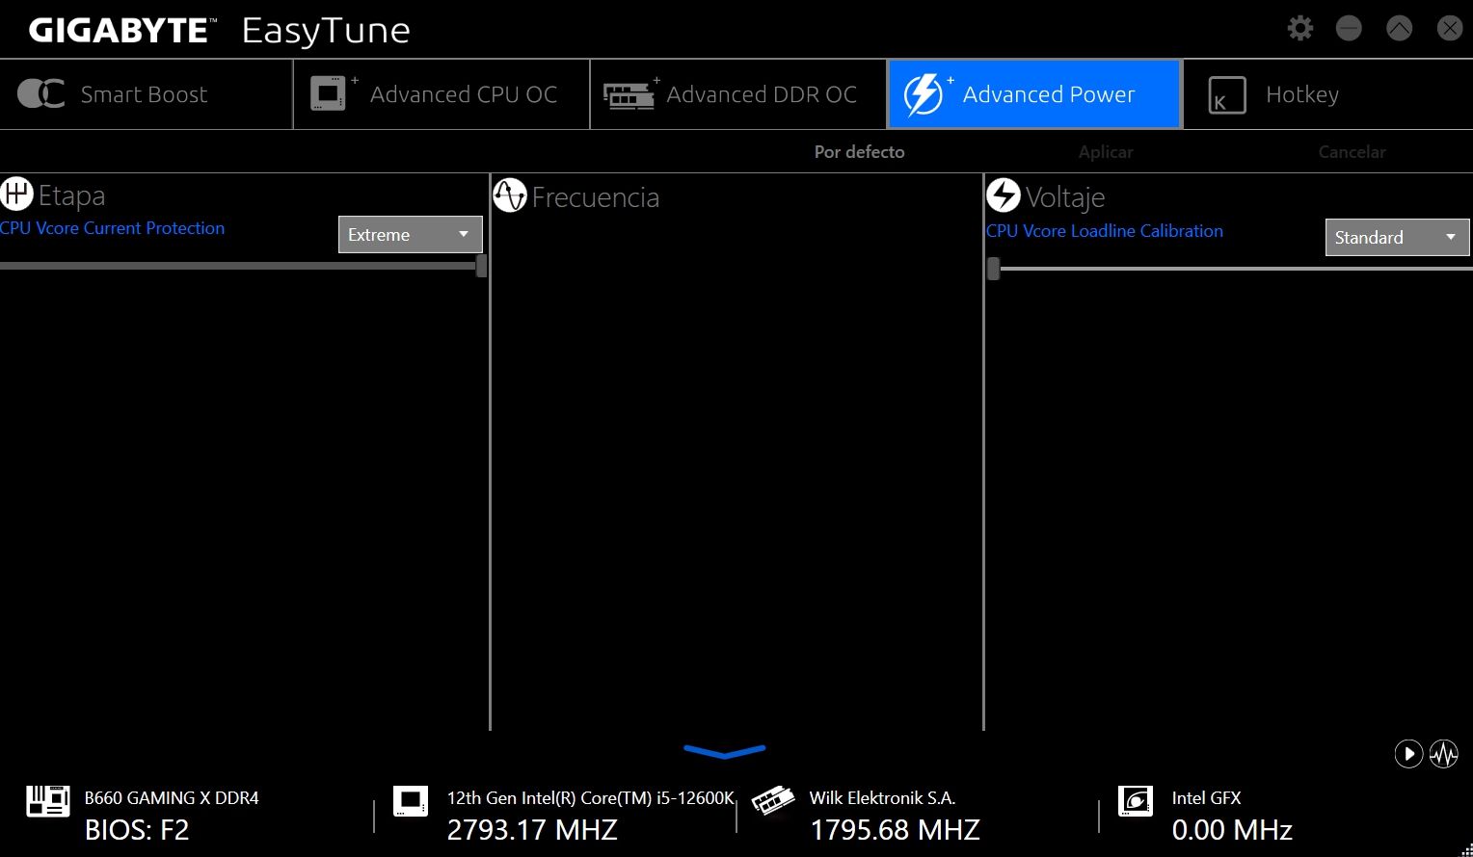Click the Intel GFX graphics icon
This screenshot has width=1473, height=857.
tap(1136, 800)
